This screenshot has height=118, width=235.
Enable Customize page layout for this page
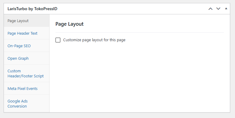pyautogui.click(x=58, y=40)
